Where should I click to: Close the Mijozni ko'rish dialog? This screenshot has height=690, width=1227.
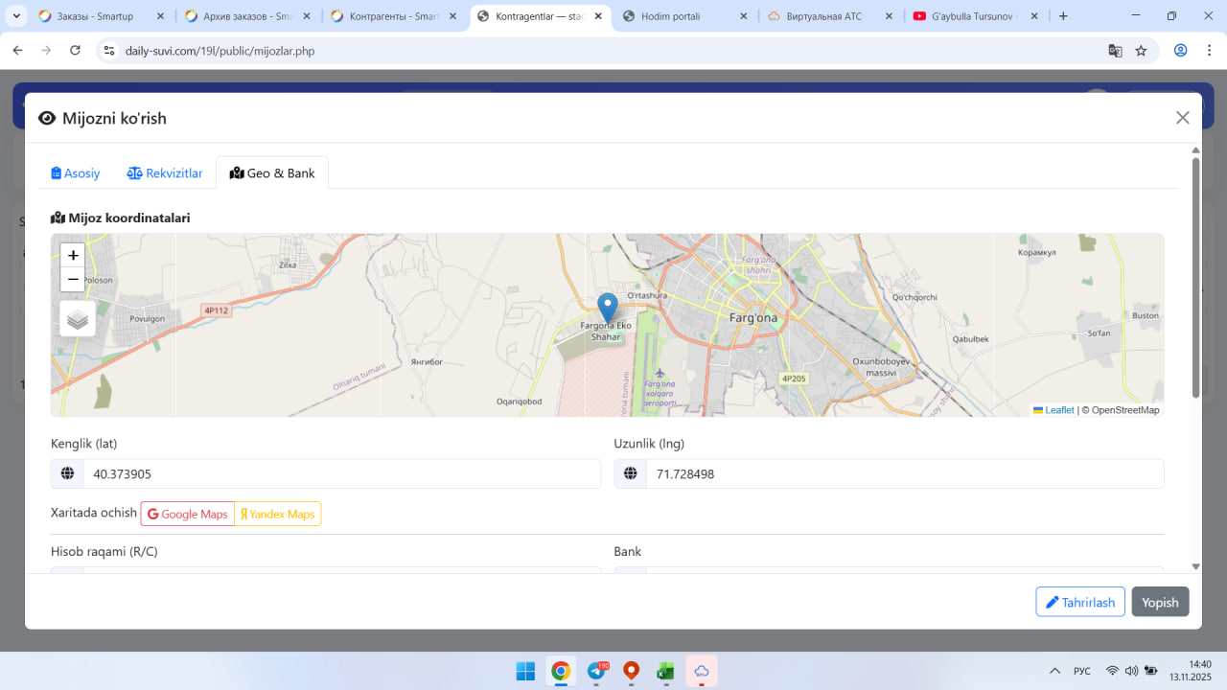1182,118
